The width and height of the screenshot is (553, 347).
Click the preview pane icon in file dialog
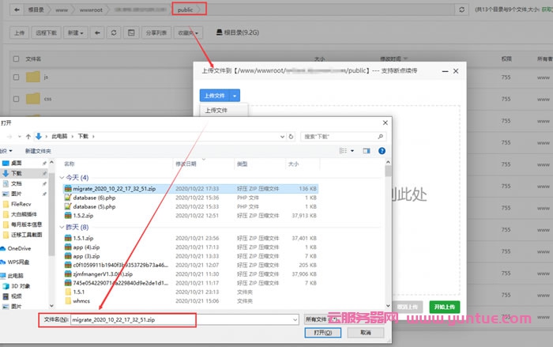[368, 150]
